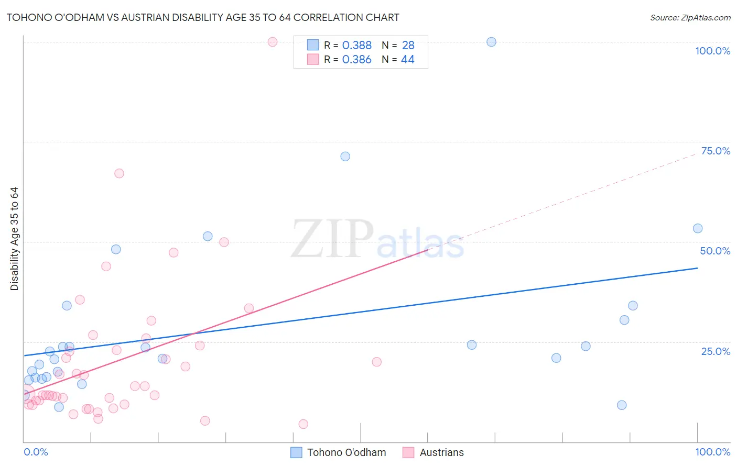Open the Source: ZipAtlas.com link
This screenshot has height=467, width=737.
coord(690,17)
